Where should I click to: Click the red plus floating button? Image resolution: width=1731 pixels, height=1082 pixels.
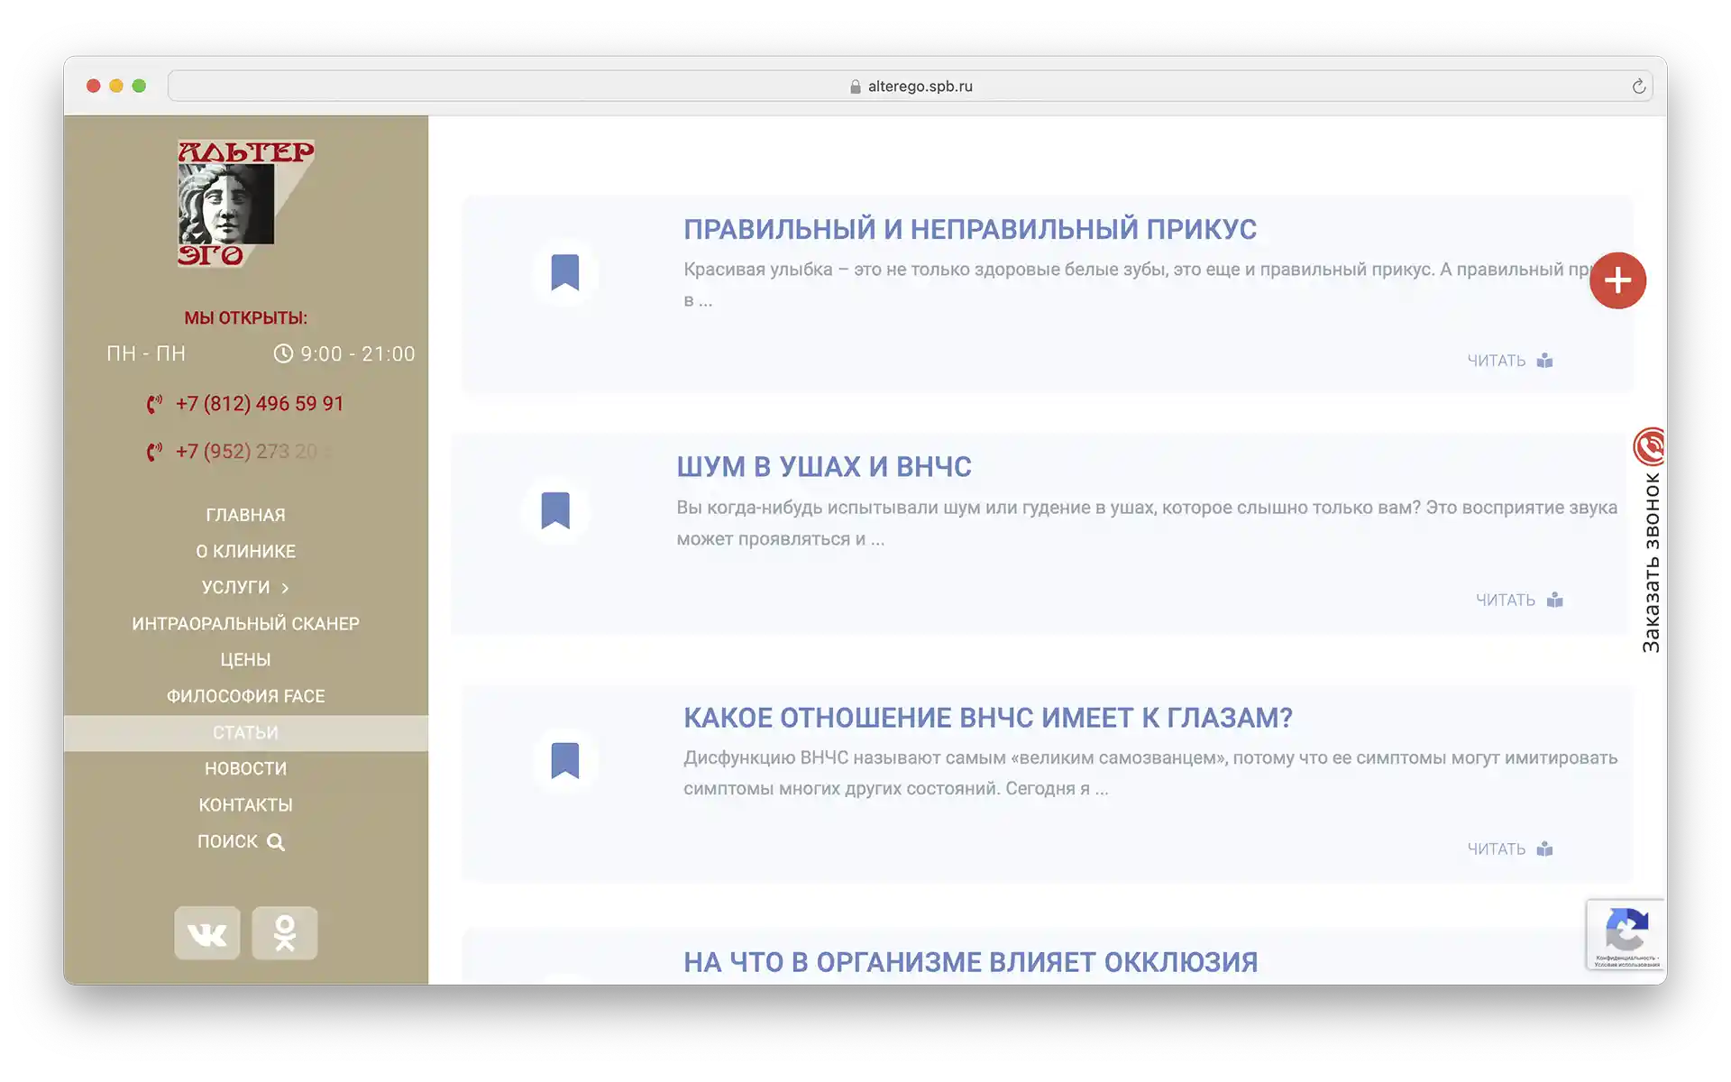tap(1617, 280)
